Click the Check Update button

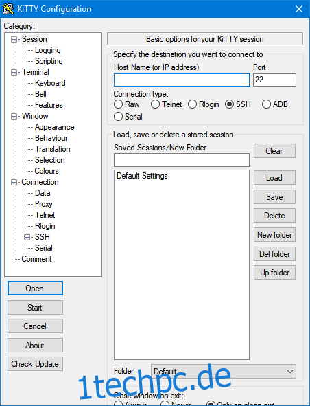(35, 364)
